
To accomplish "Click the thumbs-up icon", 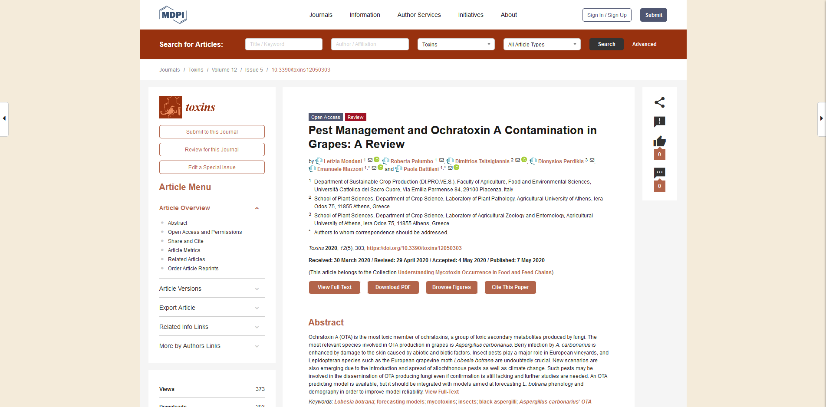I will pyautogui.click(x=659, y=141).
